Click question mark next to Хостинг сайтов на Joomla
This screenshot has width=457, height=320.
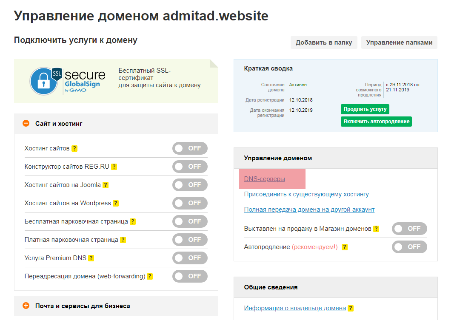click(x=106, y=185)
